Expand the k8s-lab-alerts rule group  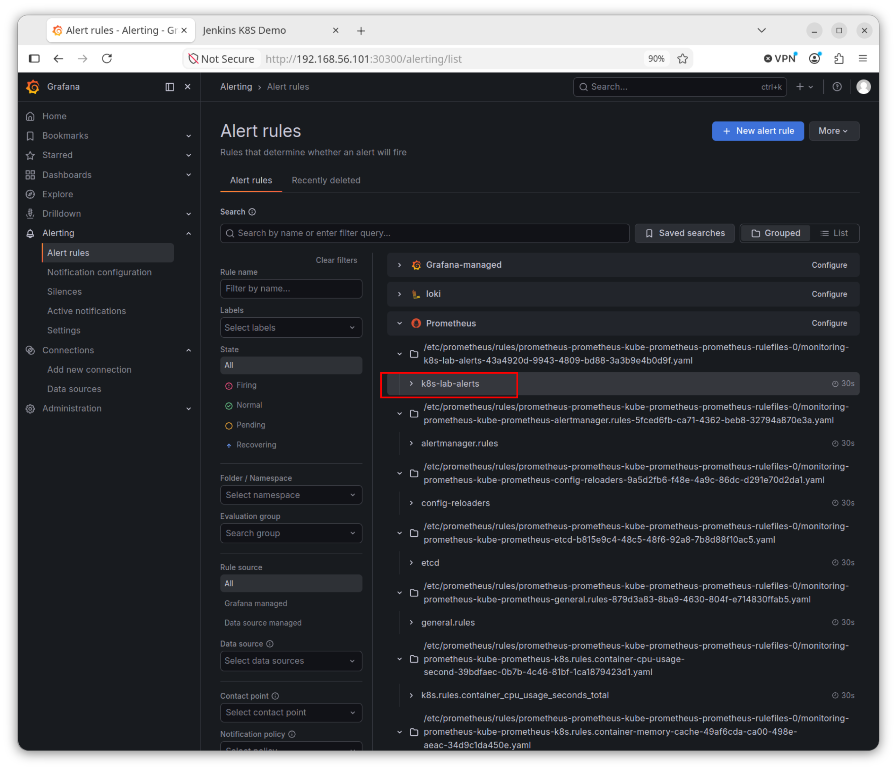click(x=411, y=383)
